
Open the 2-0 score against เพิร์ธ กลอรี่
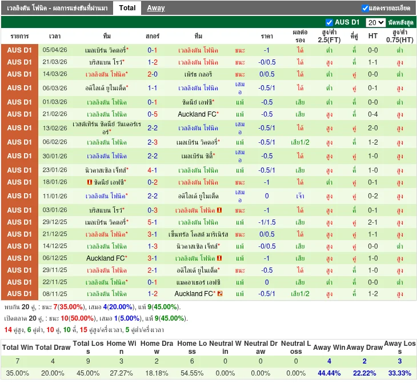click(x=153, y=74)
